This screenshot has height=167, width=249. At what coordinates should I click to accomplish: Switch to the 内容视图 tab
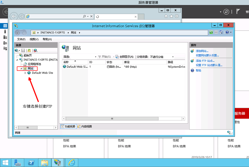pyautogui.click(x=85, y=127)
